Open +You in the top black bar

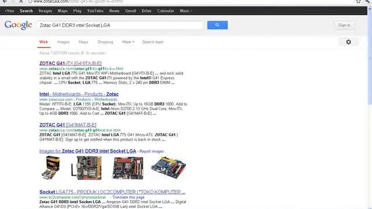[x=9, y=11]
